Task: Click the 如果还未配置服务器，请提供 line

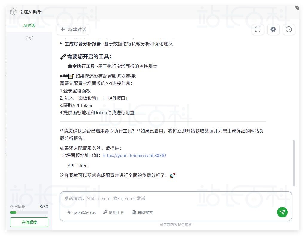Action: point(90,148)
